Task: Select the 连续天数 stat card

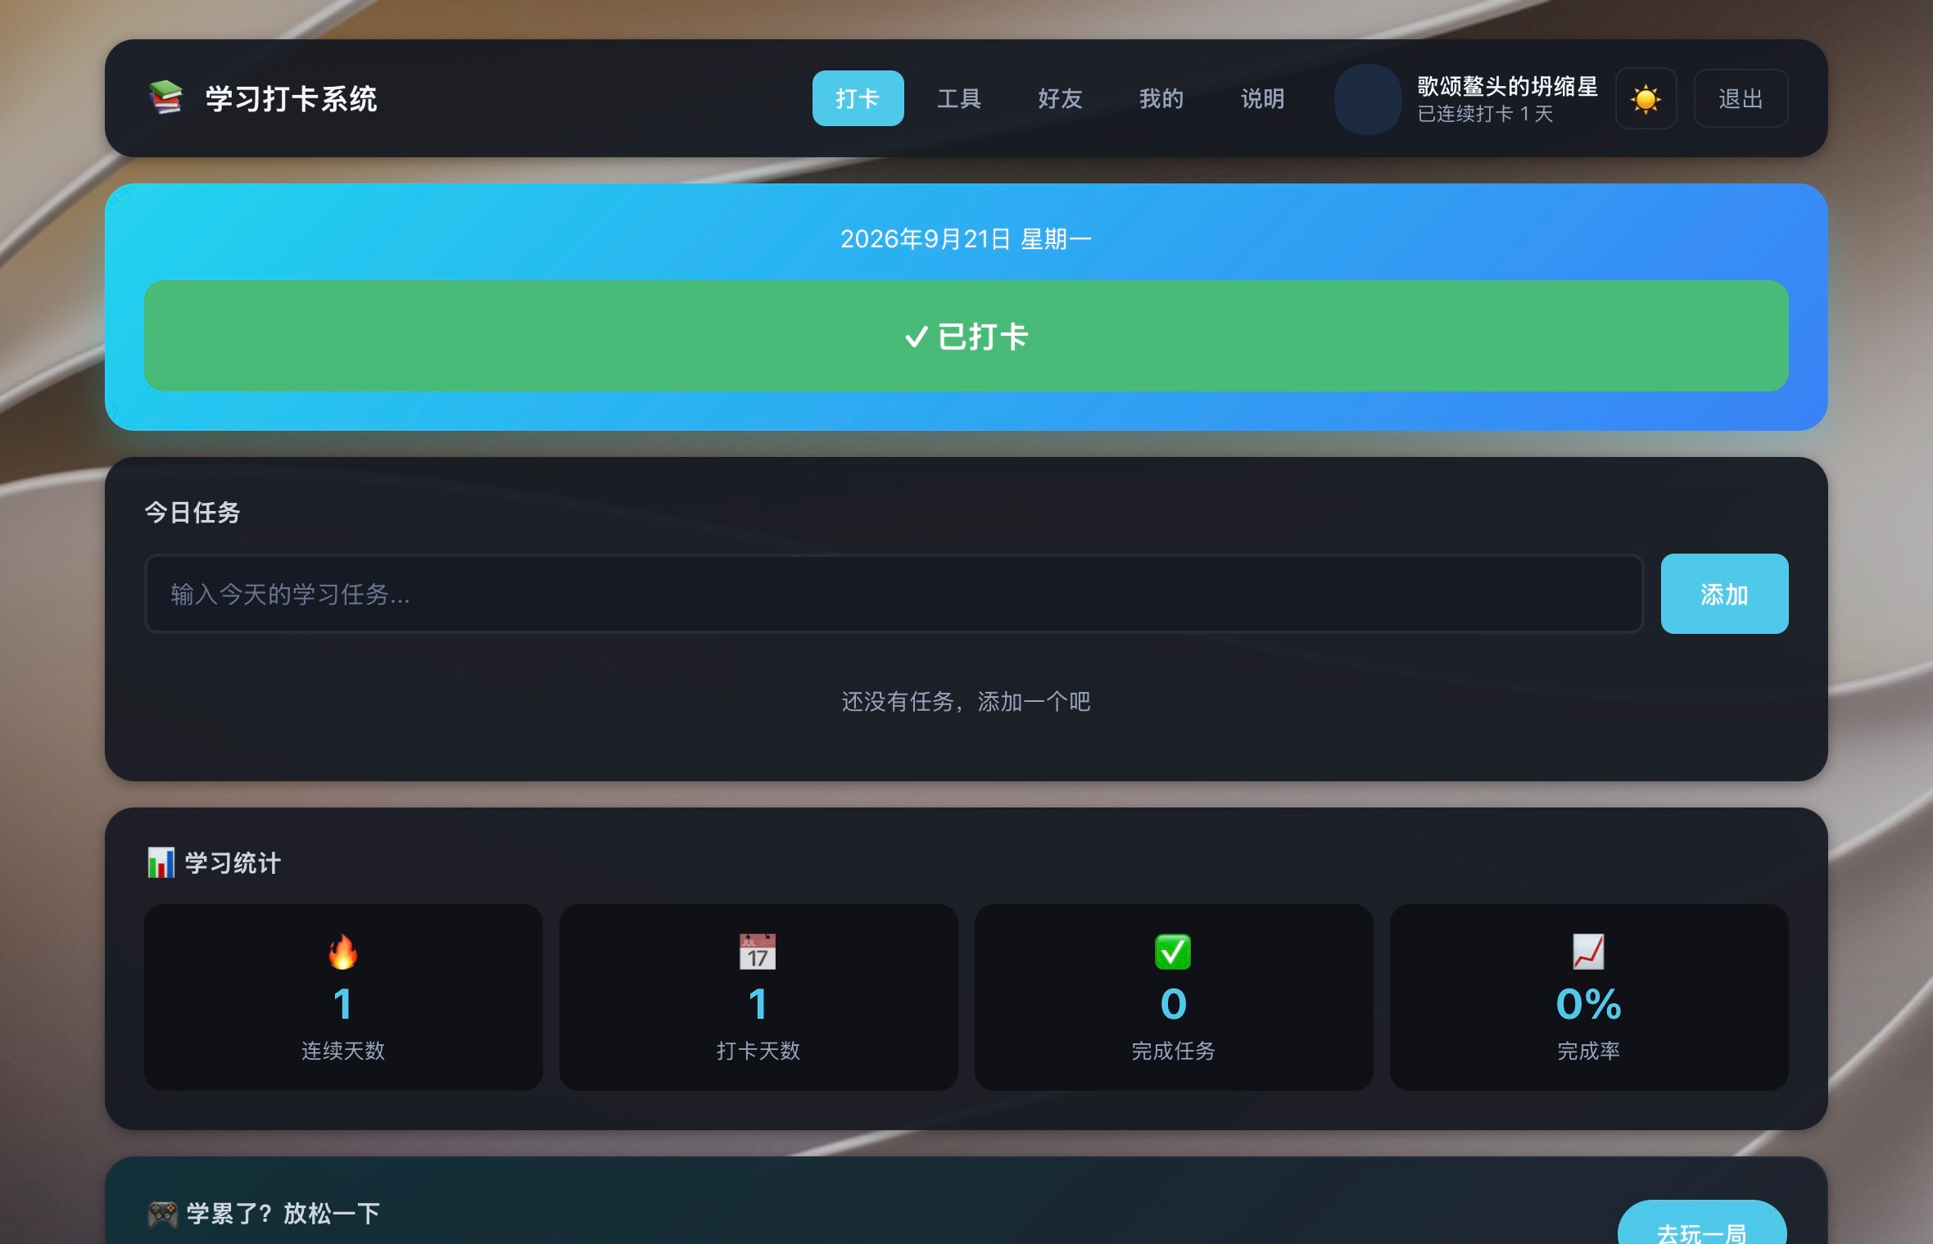Action: (343, 997)
